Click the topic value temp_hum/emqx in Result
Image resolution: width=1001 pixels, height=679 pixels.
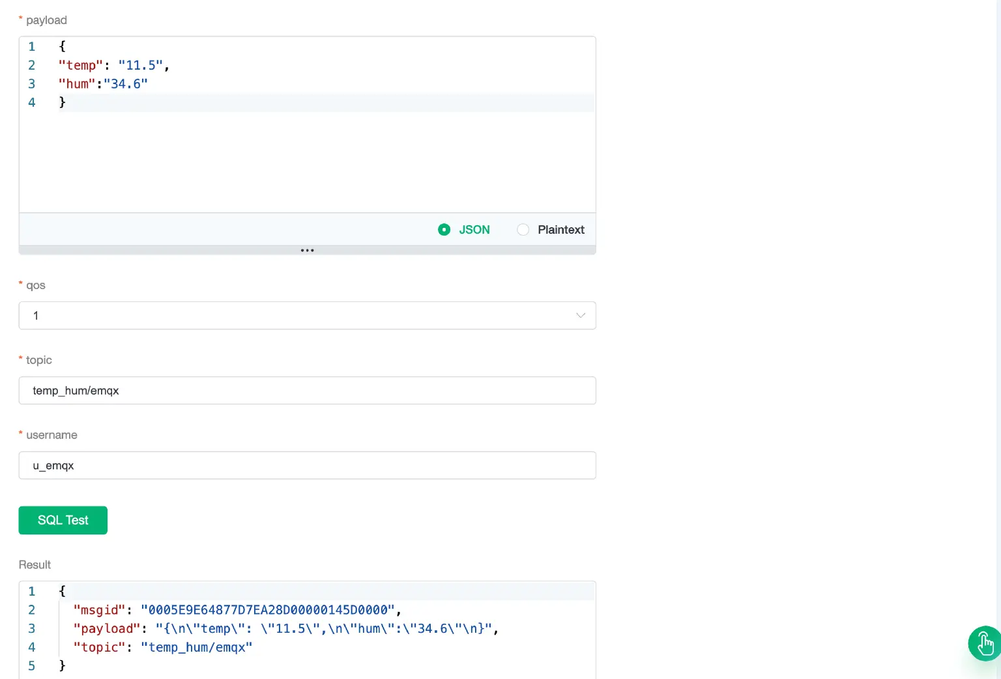click(197, 647)
